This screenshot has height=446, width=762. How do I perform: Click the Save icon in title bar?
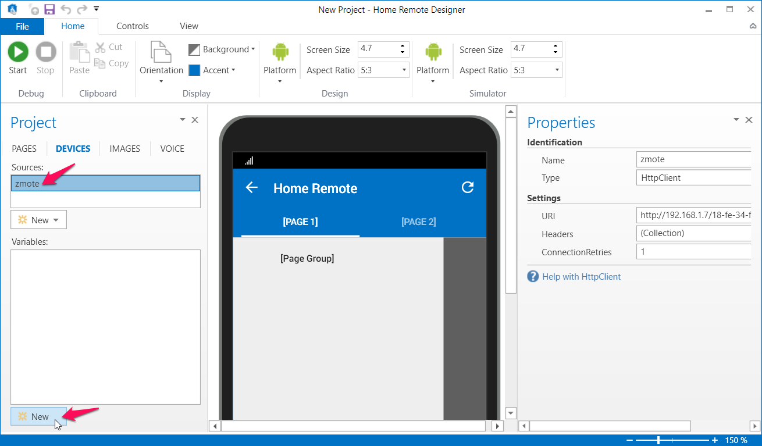point(49,9)
